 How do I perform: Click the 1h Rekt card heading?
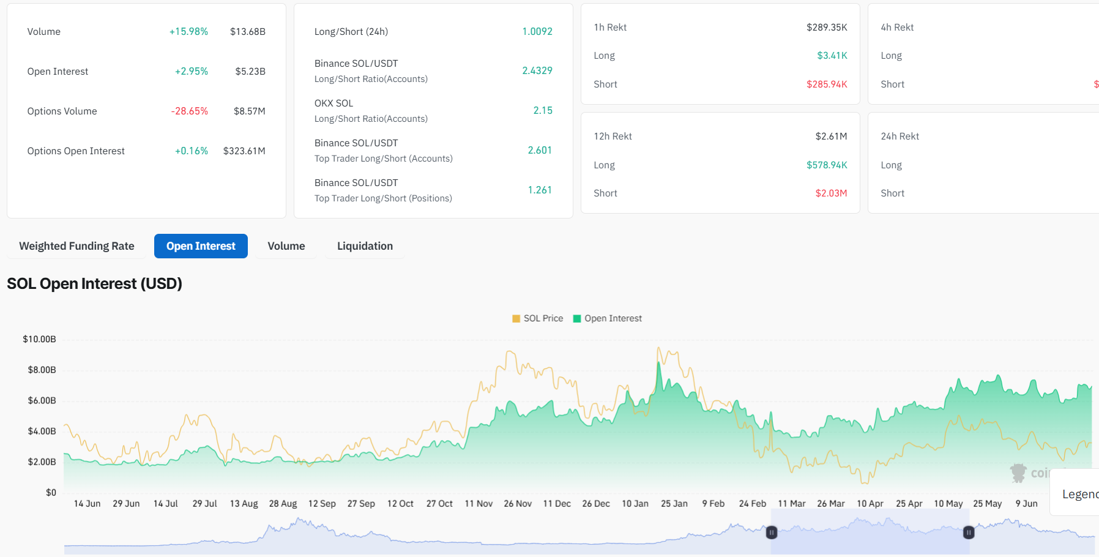pyautogui.click(x=610, y=28)
